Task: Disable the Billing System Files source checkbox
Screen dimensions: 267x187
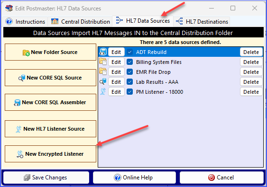Action: pos(130,62)
